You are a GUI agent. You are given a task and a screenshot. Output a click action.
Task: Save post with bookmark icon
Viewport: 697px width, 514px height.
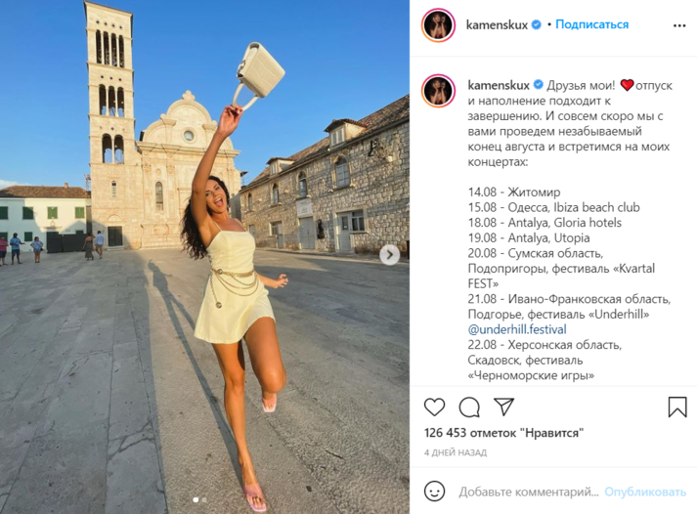click(x=677, y=407)
